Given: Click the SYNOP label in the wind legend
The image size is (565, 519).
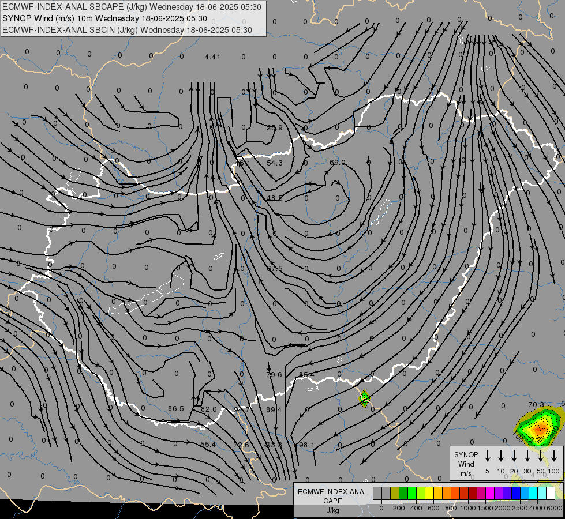Looking at the screenshot, I should tap(466, 454).
